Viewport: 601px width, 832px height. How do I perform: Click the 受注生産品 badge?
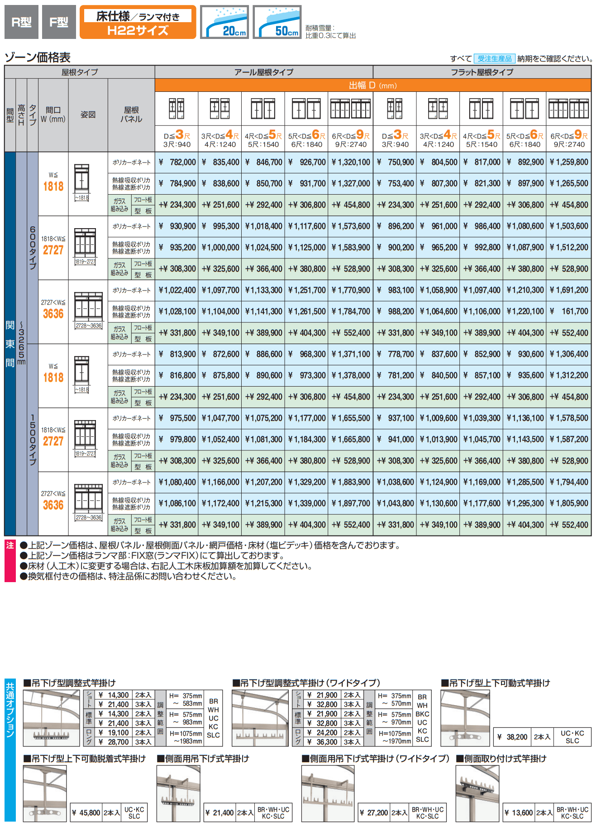point(494,59)
